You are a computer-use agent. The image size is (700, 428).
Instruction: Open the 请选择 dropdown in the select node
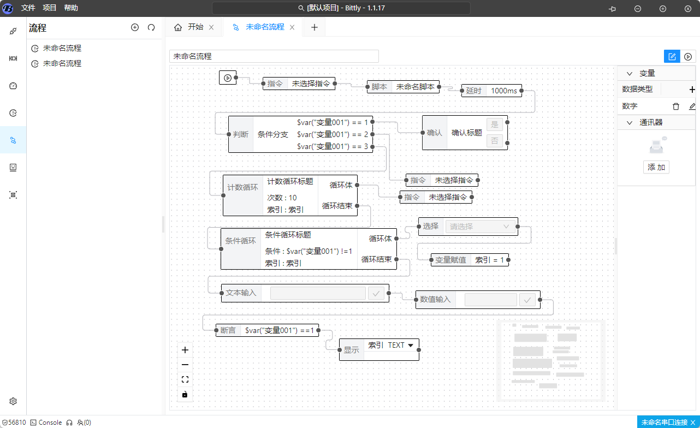click(480, 227)
